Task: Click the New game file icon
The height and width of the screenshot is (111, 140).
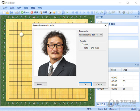Action: click(4, 12)
